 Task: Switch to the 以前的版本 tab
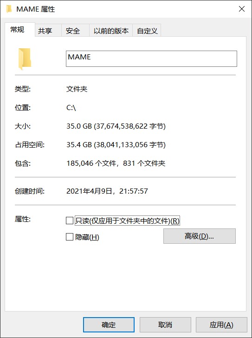click(111, 31)
